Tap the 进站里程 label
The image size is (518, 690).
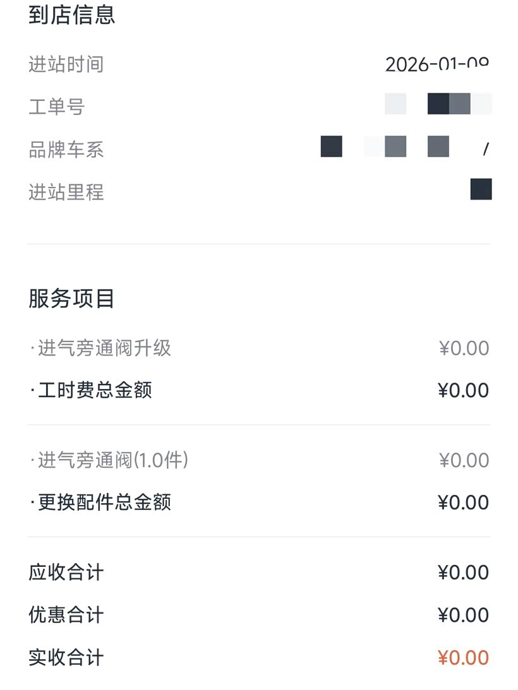(66, 192)
